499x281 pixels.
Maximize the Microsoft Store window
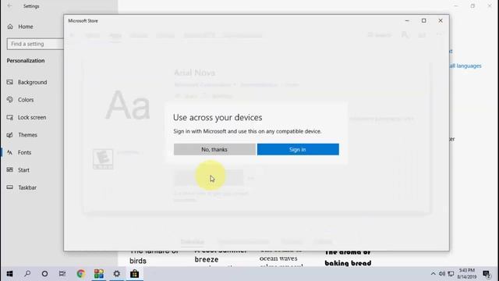424,21
